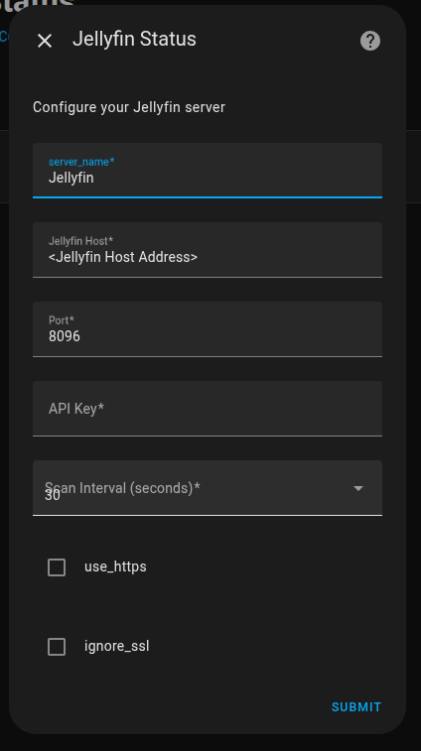Click the 'Configure your Jellyfin server' description
This screenshot has width=421, height=751.
coord(129,107)
